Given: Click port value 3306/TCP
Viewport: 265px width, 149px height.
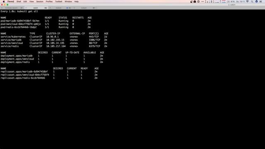Looking at the screenshot, I should pyautogui.click(x=94, y=40).
